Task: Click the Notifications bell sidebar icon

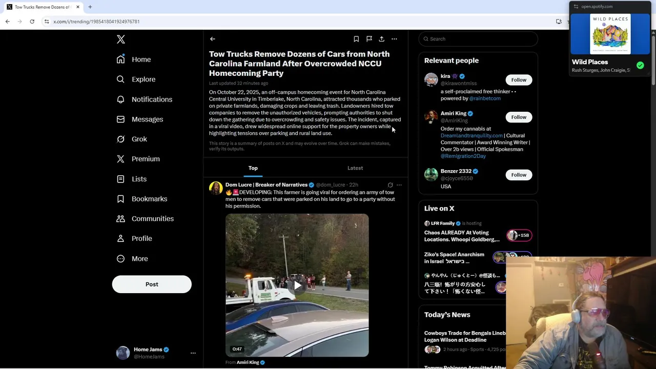Action: (120, 99)
